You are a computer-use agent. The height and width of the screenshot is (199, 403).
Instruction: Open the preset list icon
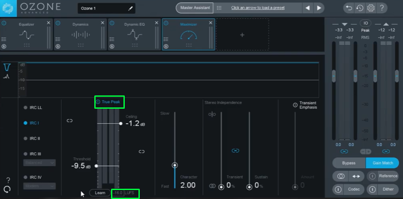(219, 8)
